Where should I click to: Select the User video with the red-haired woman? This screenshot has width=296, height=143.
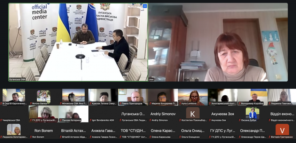tap(218, 42)
